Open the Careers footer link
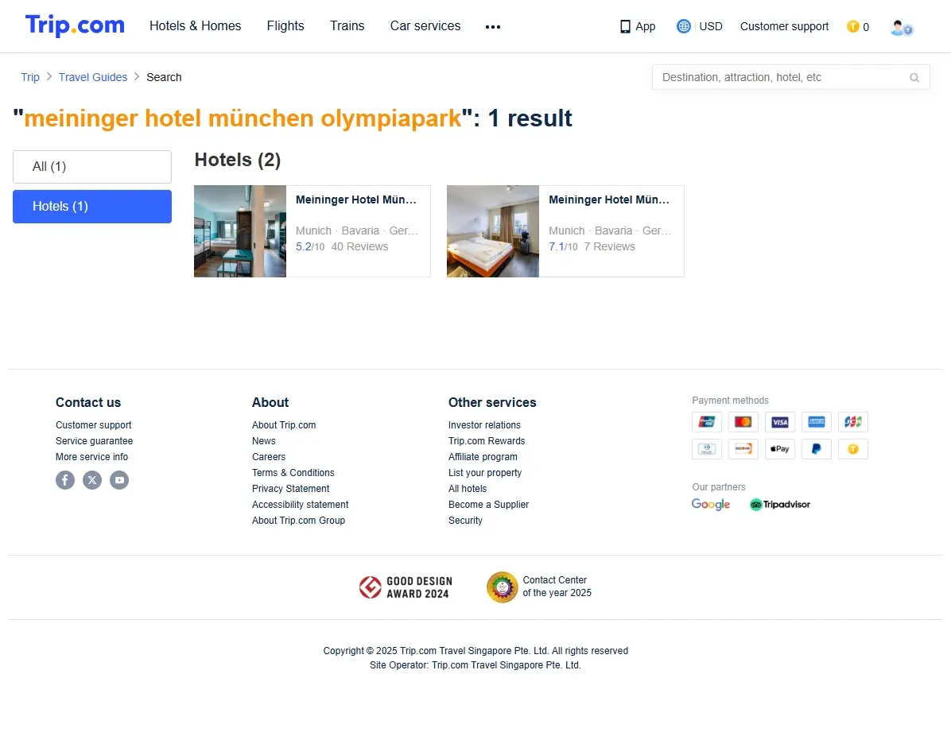This screenshot has width=951, height=732. point(269,457)
